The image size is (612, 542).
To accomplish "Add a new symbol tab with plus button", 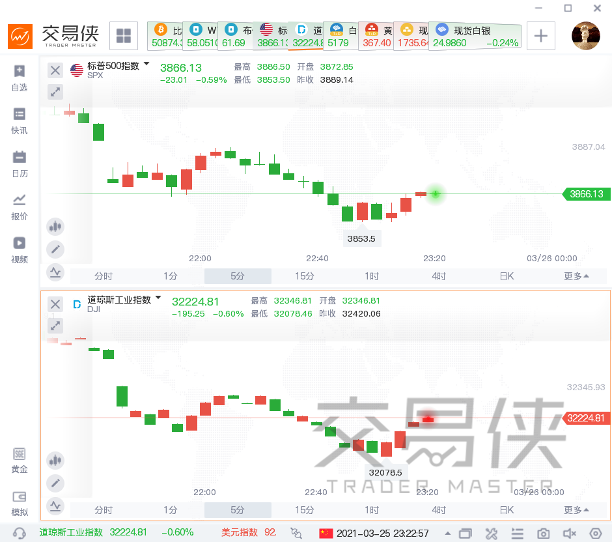I will pyautogui.click(x=540, y=36).
